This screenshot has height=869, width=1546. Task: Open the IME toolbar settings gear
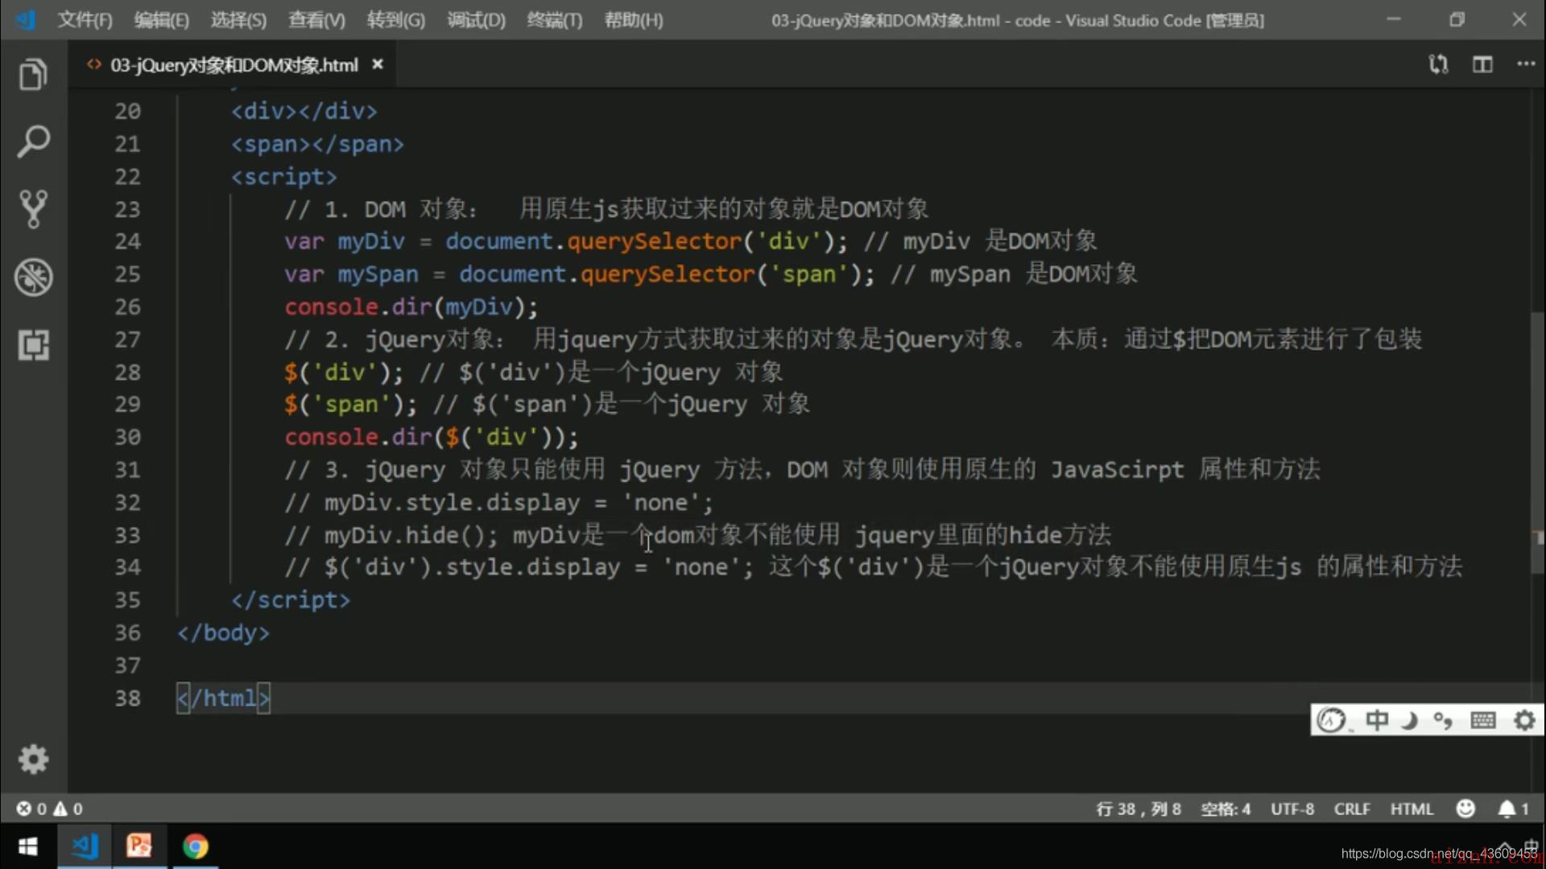[x=1524, y=719]
